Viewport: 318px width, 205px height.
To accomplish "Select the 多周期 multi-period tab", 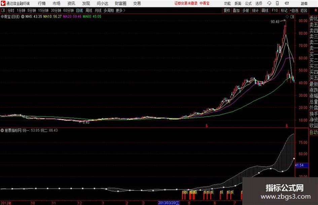I will click(x=109, y=10).
